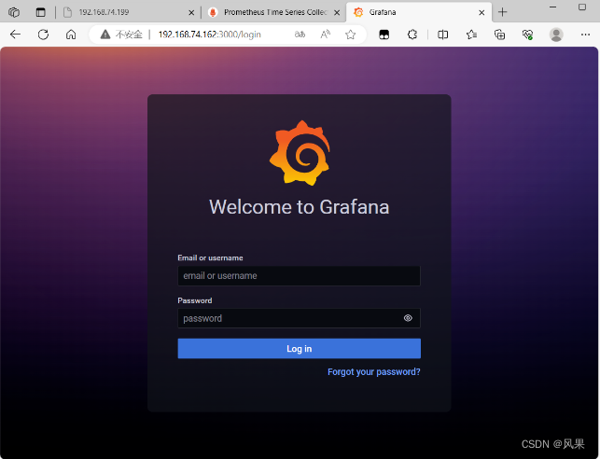Go back to the previous page
This screenshot has width=600, height=459.
[15, 35]
